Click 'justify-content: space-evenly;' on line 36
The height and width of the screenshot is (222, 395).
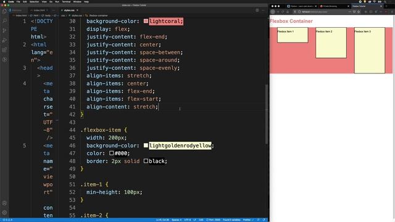[x=133, y=68]
